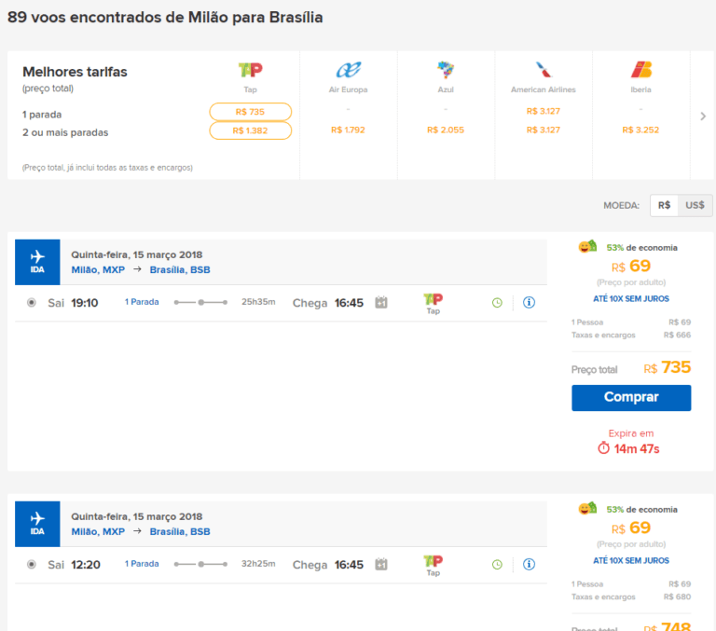This screenshot has height=631, width=716.
Task: Switch currency to US$
Action: pyautogui.click(x=695, y=205)
